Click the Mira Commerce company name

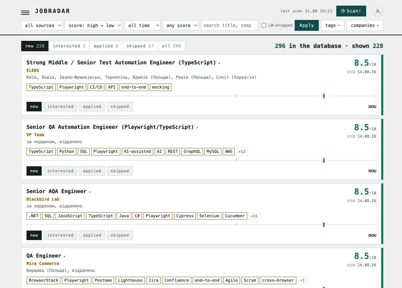pyautogui.click(x=43, y=264)
